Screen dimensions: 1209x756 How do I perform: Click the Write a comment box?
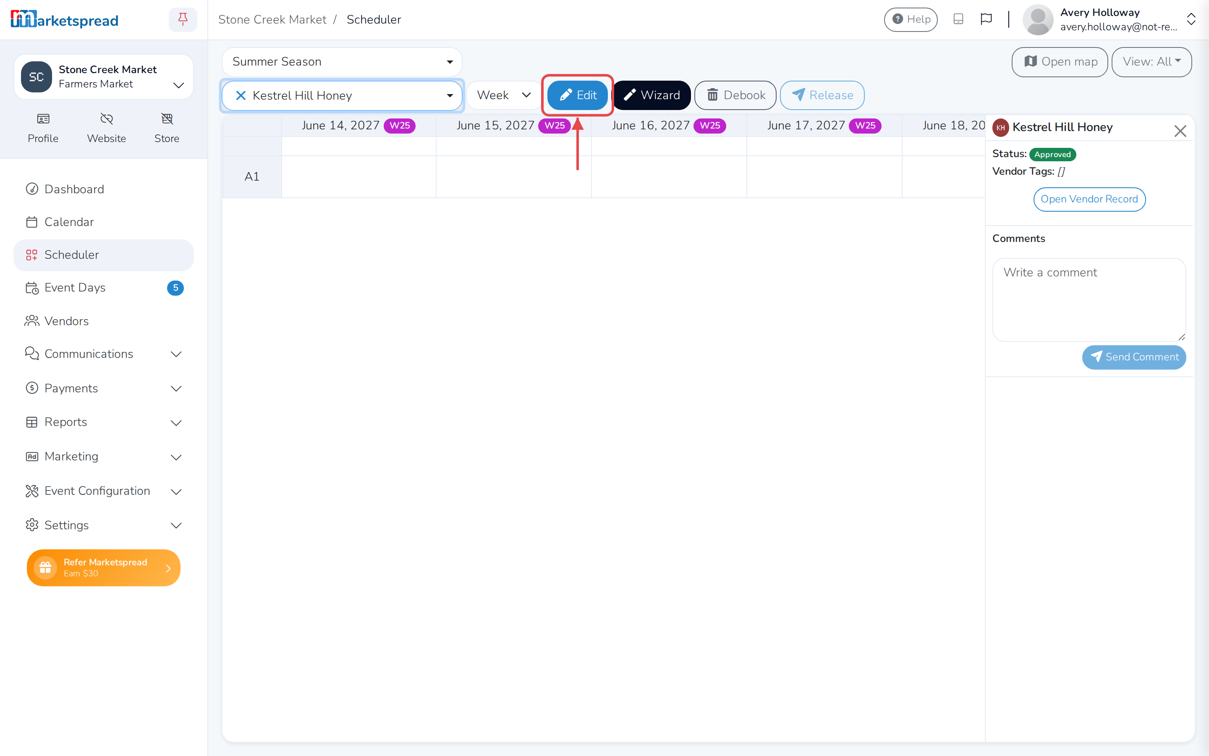tap(1089, 300)
